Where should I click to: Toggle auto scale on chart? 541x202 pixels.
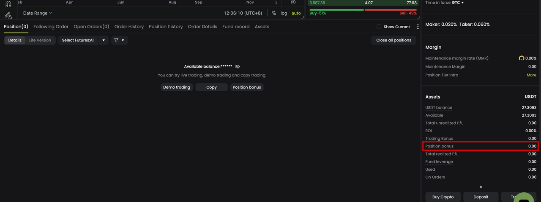pyautogui.click(x=296, y=13)
